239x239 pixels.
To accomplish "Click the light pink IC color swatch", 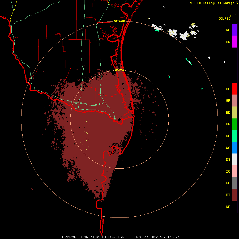I will [x=234, y=171].
